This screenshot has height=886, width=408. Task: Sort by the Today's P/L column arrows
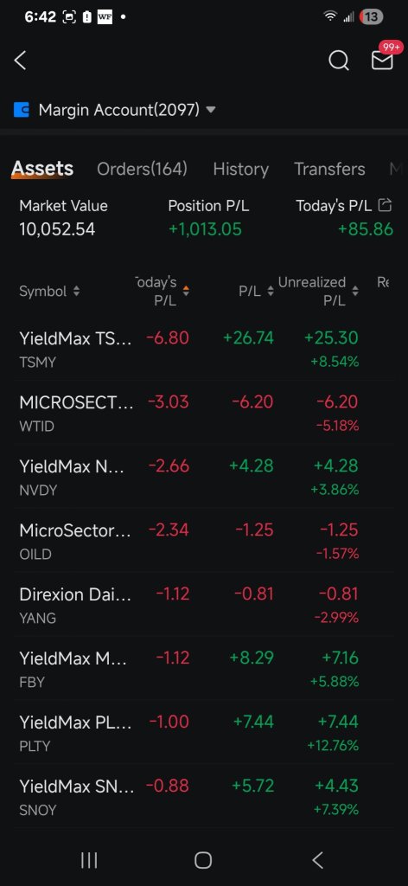(x=186, y=292)
